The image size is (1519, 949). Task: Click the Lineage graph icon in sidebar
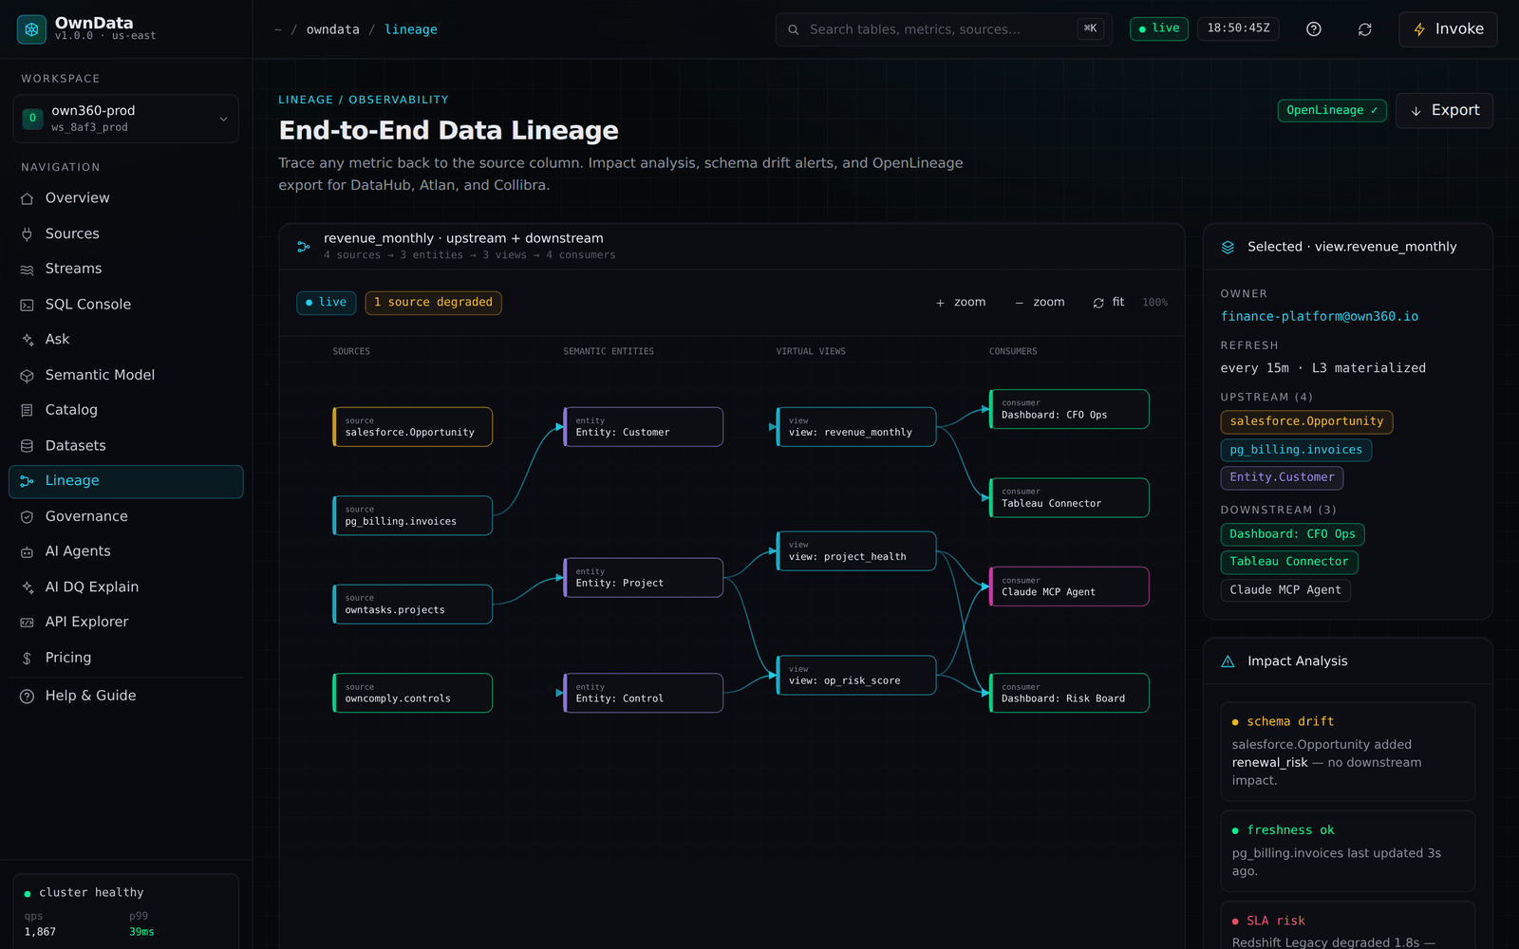coord(27,481)
